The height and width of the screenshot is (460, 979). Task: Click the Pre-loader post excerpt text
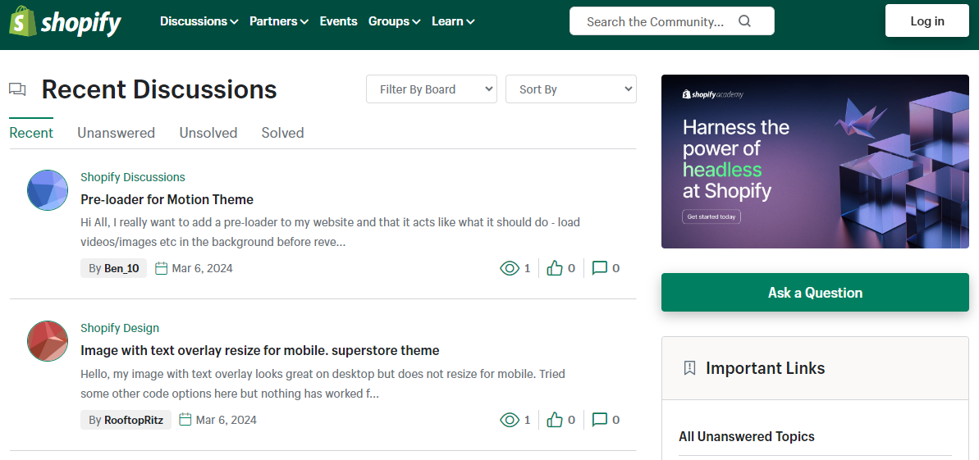pyautogui.click(x=331, y=232)
